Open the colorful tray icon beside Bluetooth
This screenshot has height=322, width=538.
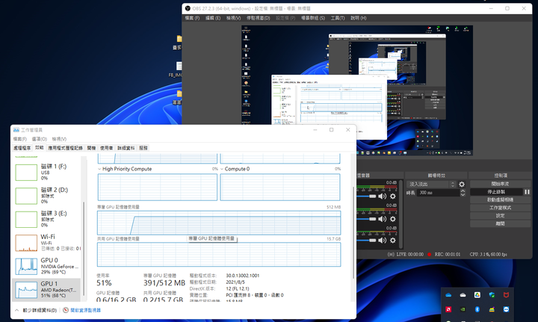tap(492, 309)
